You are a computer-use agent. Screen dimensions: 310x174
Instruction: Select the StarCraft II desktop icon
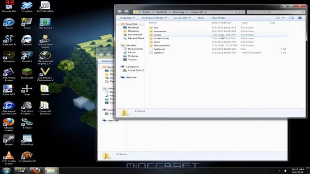[9, 40]
